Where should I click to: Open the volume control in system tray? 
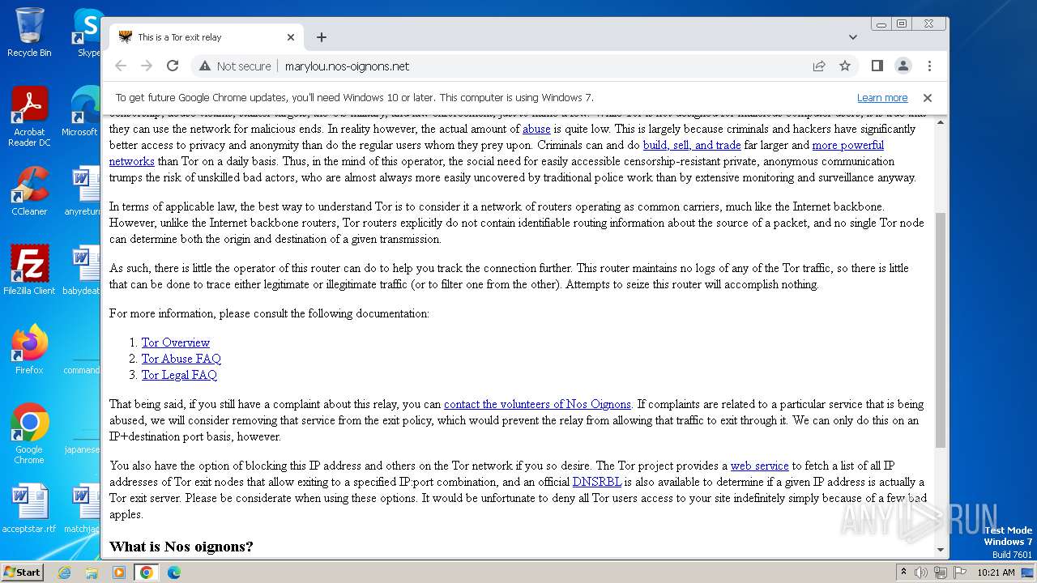tap(921, 572)
